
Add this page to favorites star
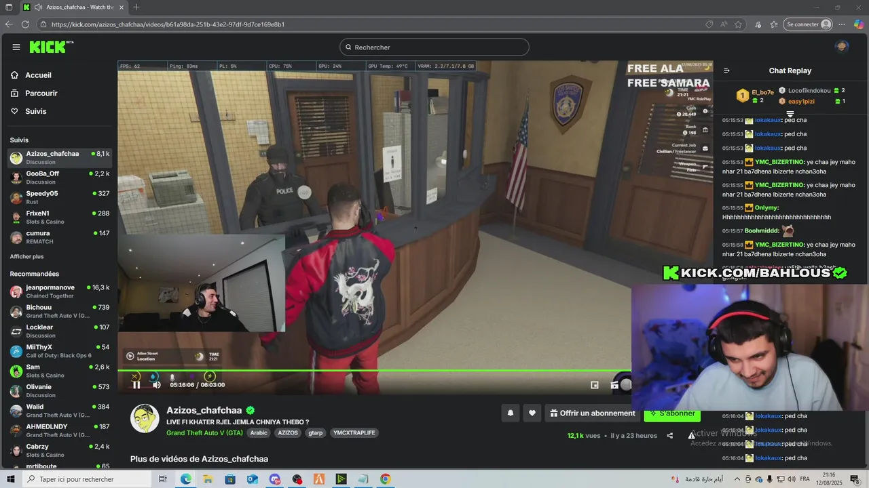click(x=738, y=24)
